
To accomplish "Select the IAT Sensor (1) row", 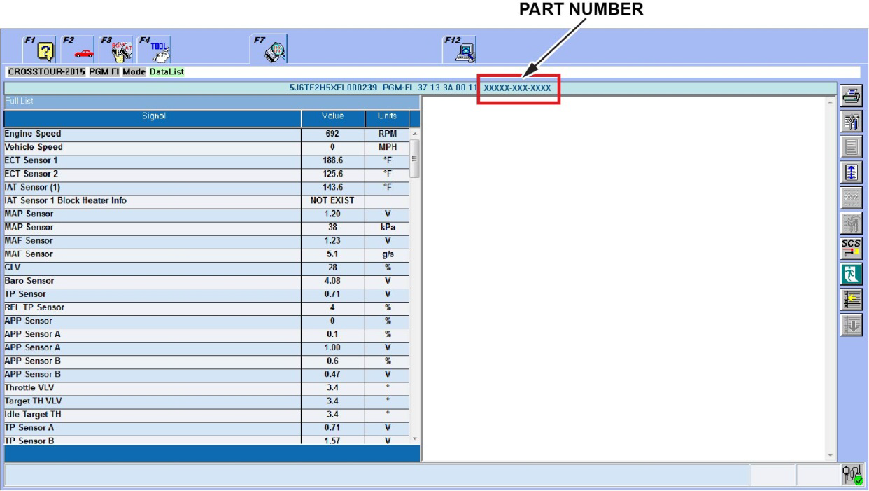I will (206, 187).
